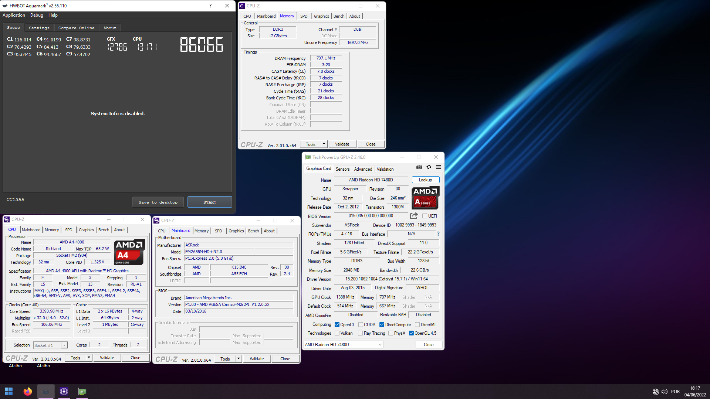Open the GPU-Z taskbar icon
The height and width of the screenshot is (399, 710).
coord(82,391)
